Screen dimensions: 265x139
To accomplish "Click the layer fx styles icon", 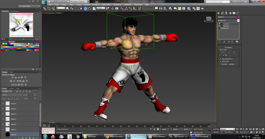I will [x=19, y=138].
